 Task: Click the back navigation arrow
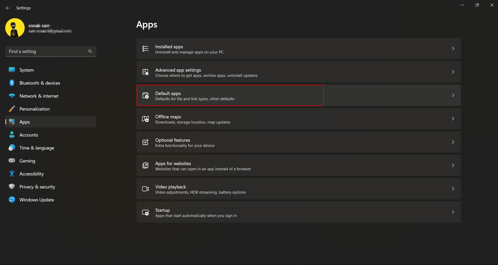pos(8,8)
